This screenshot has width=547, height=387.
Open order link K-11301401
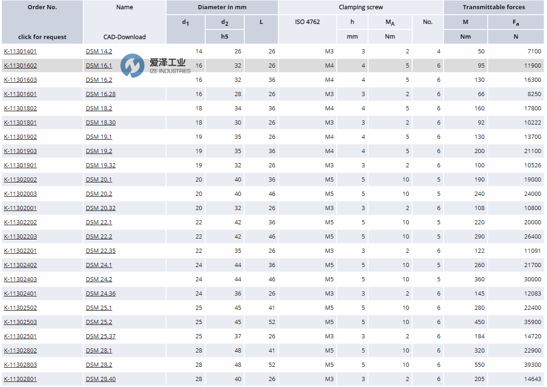pyautogui.click(x=20, y=51)
